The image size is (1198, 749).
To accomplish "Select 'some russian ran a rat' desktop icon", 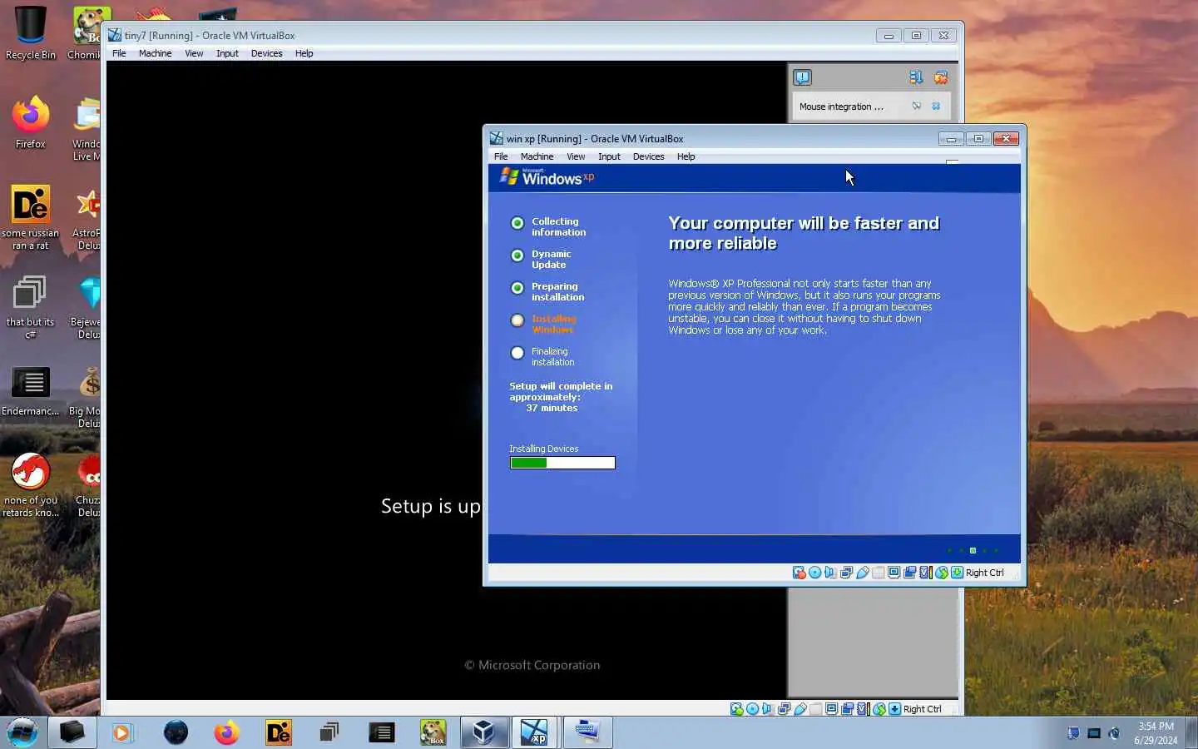I will click(31, 217).
